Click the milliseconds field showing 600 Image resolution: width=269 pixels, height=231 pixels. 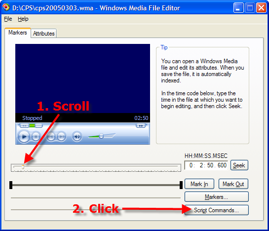222,165
